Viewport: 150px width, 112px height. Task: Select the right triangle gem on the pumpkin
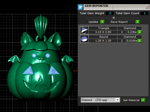click(53, 71)
